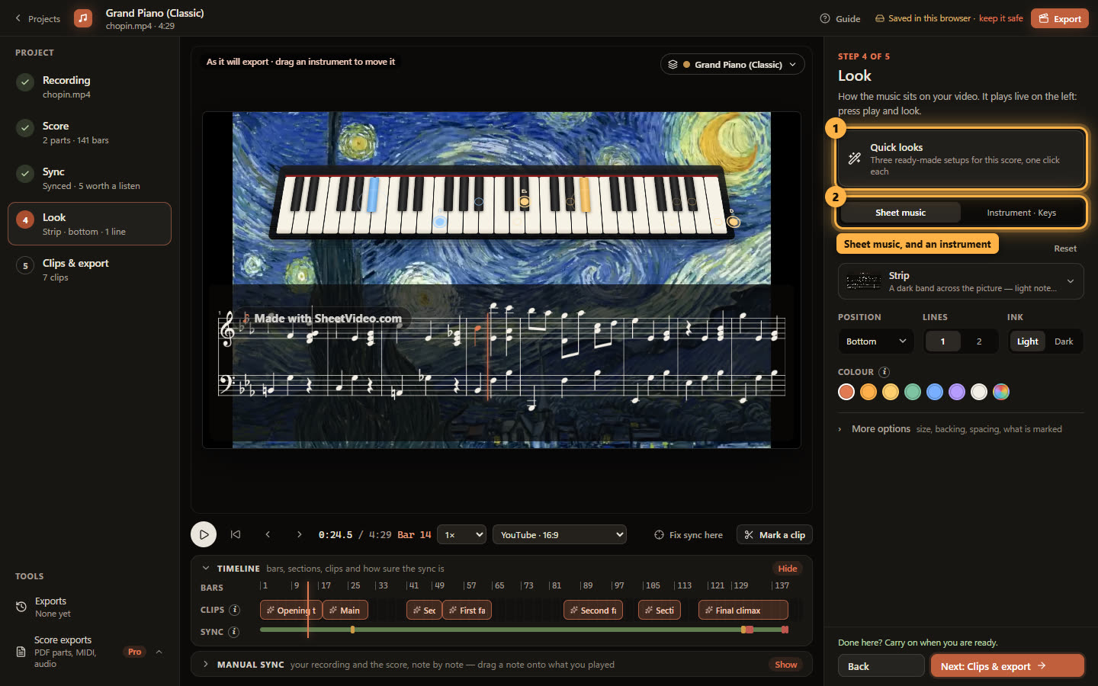This screenshot has height=686, width=1098.
Task: Click the step 5 circle icon
Action: click(25, 265)
